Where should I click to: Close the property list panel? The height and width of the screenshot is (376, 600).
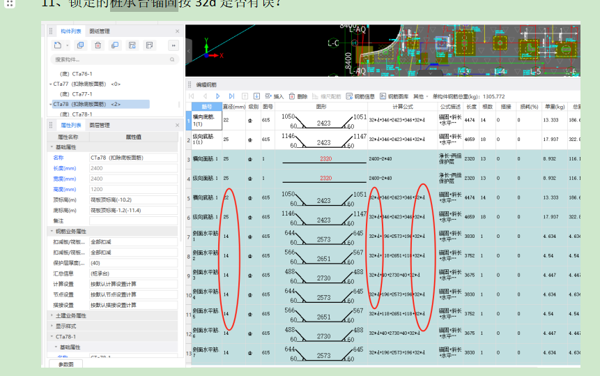click(x=177, y=125)
